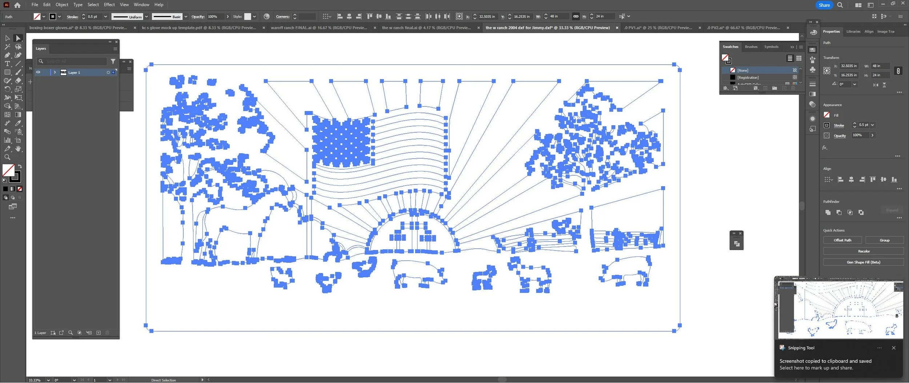
Task: Click the Fill swatch in Appearance
Action: [826, 115]
